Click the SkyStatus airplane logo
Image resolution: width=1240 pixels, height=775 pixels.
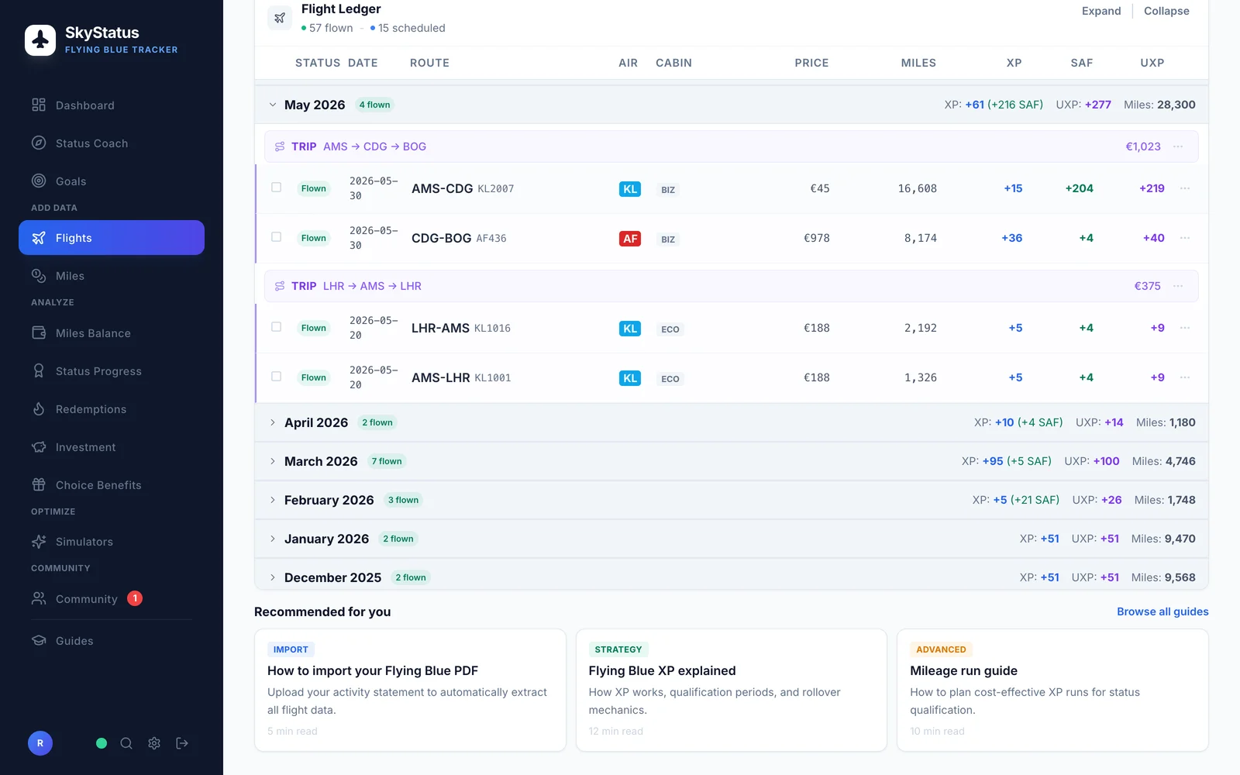tap(40, 40)
